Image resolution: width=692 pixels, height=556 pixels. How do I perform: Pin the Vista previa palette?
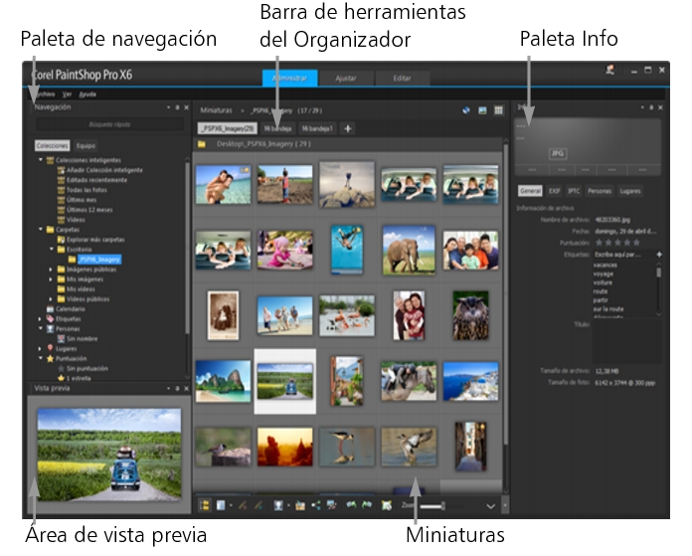click(175, 387)
